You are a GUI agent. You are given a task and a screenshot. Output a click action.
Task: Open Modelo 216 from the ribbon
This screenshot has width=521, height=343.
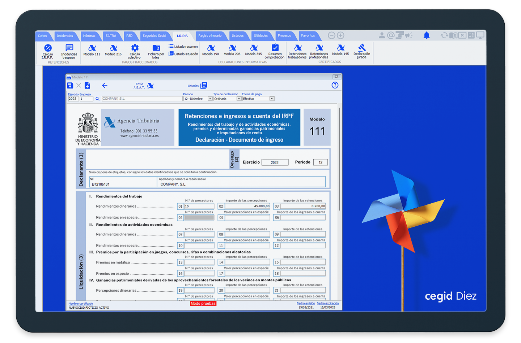(113, 48)
